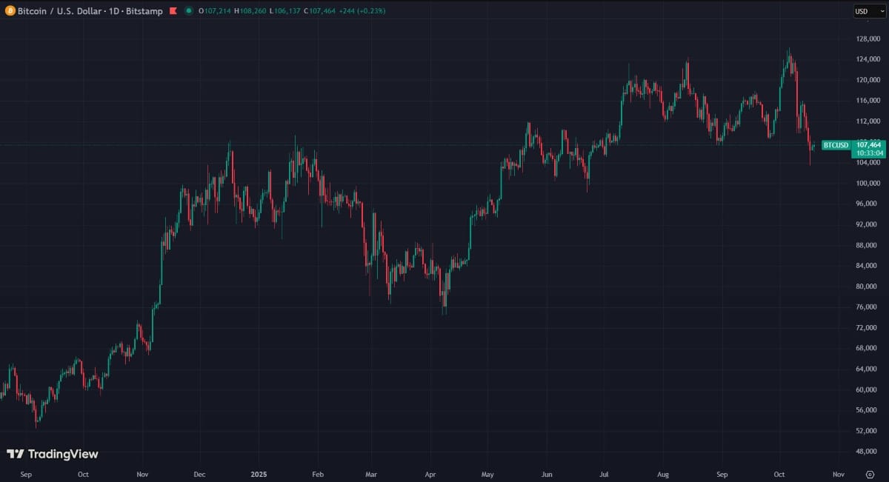
Task: Click the 10:33:04 bar countdown timer
Action: 870,153
